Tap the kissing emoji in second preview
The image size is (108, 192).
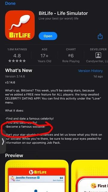pyautogui.click(x=93, y=186)
